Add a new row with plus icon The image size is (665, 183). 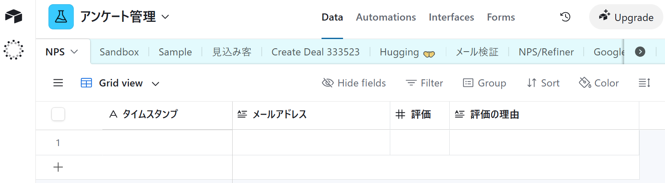58,167
